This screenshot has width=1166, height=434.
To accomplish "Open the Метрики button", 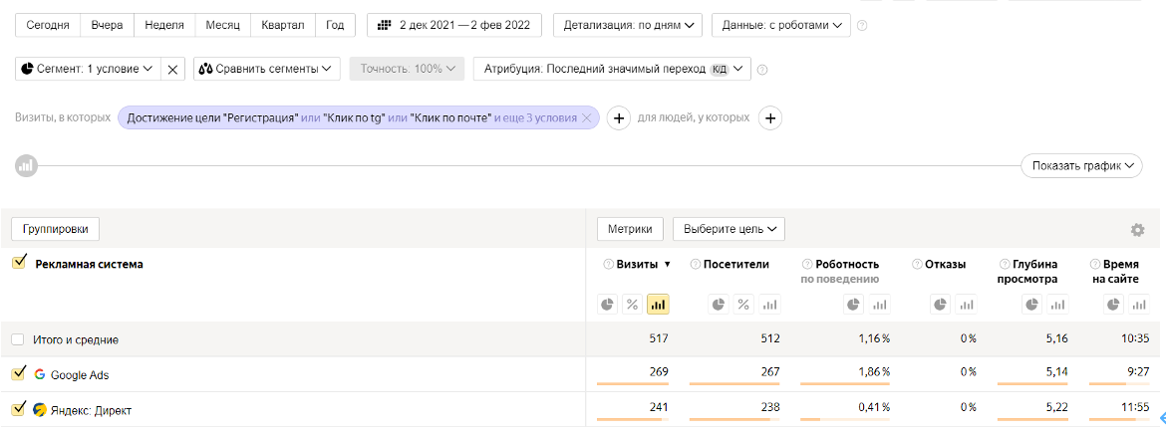I will tap(631, 229).
